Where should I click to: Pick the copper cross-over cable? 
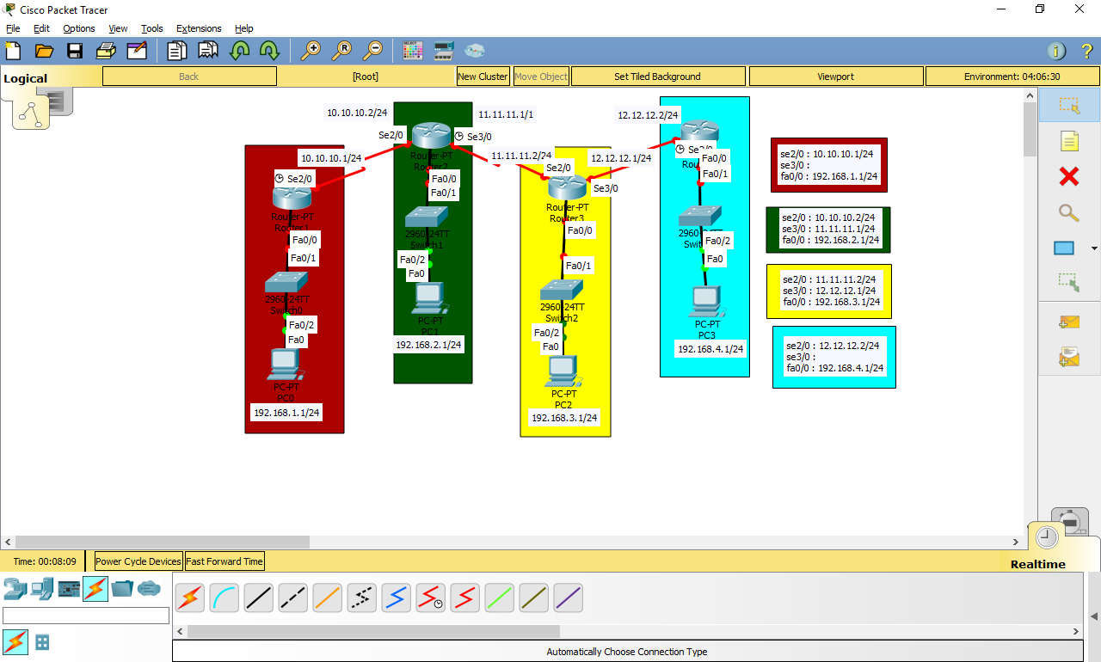(292, 597)
